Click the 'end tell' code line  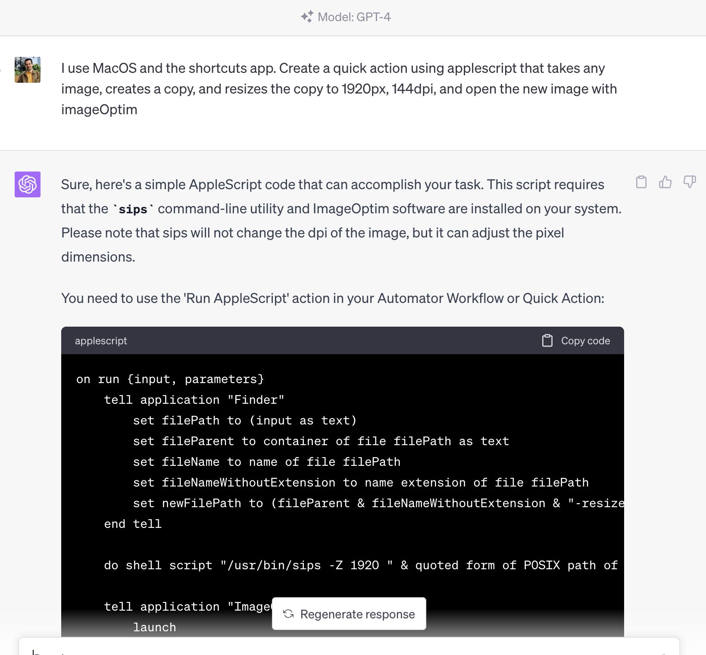coord(133,524)
